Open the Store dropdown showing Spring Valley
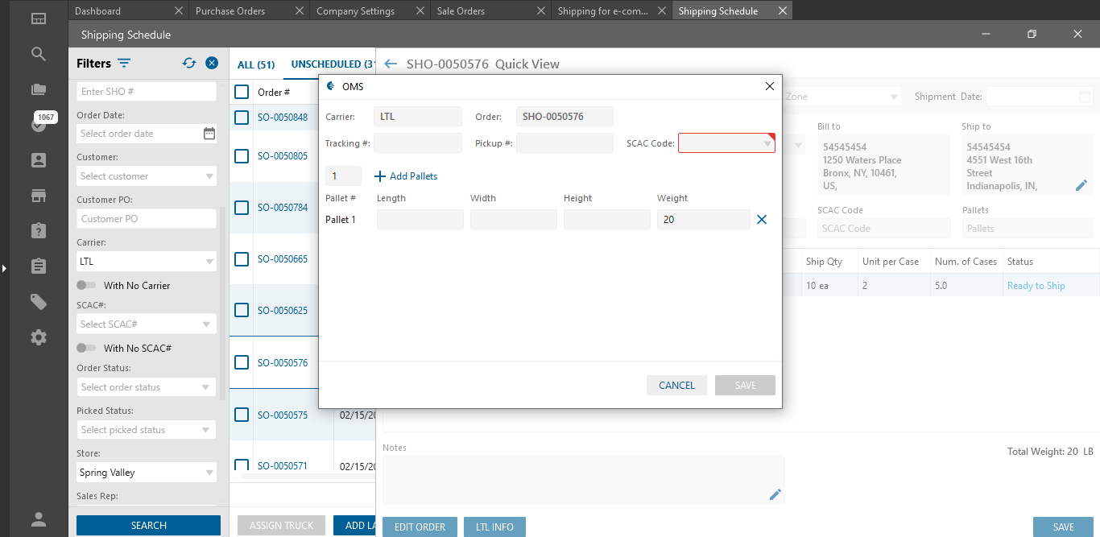The height and width of the screenshot is (537, 1100). tap(147, 473)
